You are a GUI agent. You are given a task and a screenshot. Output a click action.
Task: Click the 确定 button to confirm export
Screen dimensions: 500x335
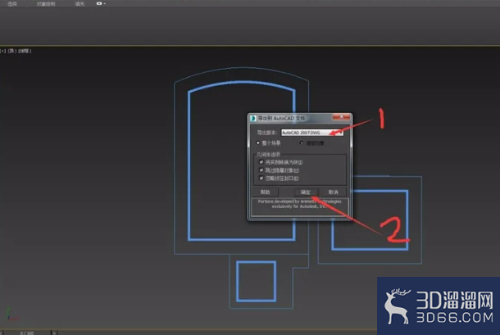[305, 192]
